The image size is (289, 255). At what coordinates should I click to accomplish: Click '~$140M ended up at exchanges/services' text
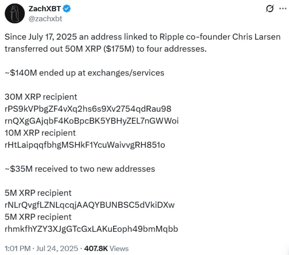[84, 73]
